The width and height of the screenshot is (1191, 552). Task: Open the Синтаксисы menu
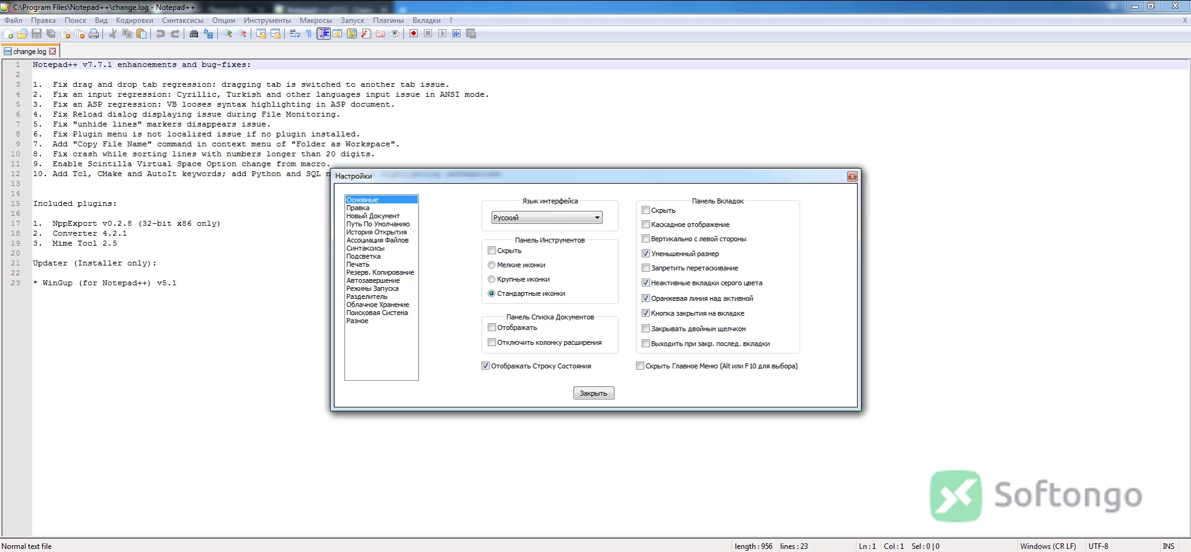tap(183, 20)
